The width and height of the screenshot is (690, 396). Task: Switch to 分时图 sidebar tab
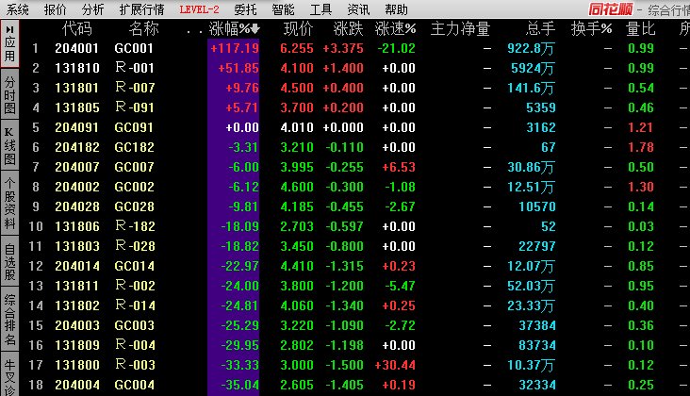click(x=9, y=92)
